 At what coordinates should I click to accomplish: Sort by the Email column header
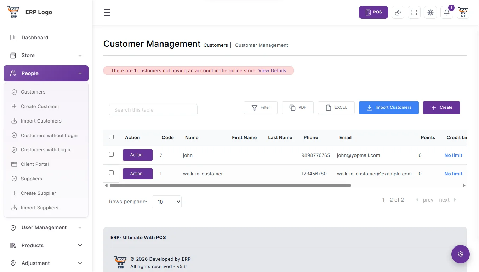(345, 137)
